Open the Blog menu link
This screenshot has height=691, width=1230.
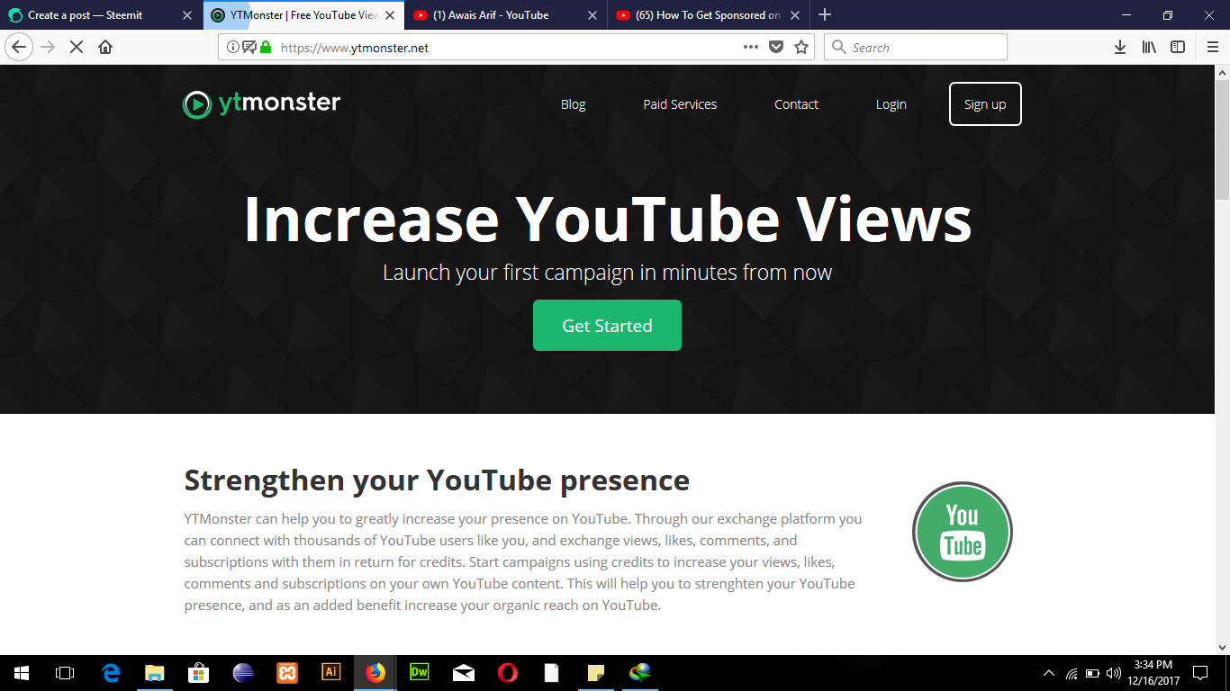[573, 104]
